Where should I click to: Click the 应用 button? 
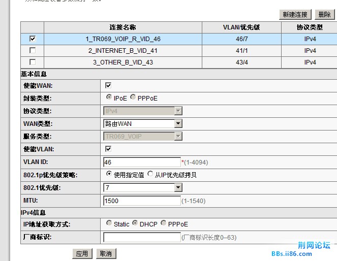(x=82, y=254)
